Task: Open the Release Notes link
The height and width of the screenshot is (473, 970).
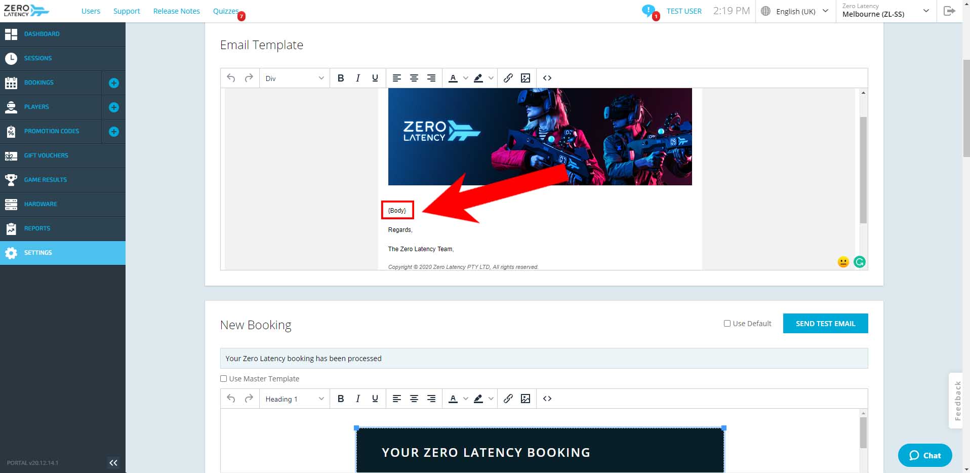Action: (x=177, y=11)
